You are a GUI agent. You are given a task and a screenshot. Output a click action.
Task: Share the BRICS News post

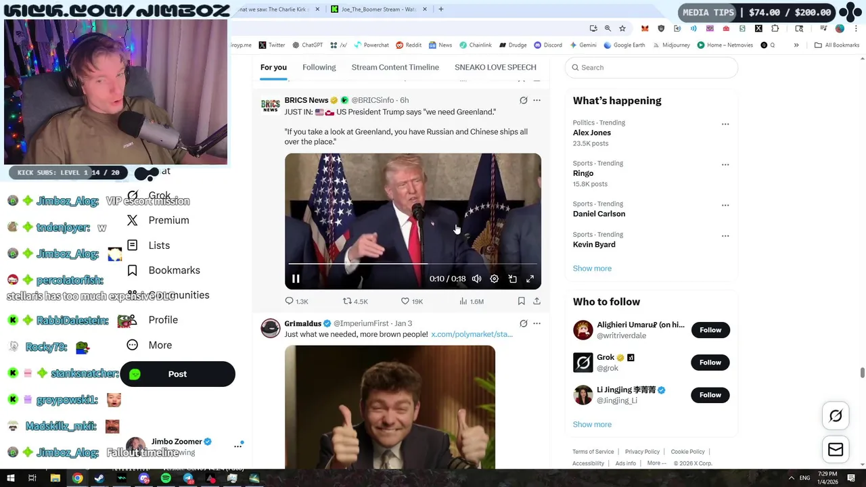(x=537, y=301)
